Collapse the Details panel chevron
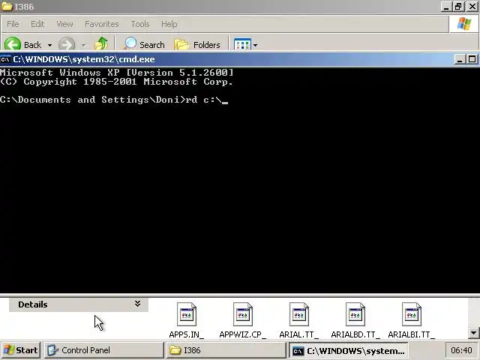The height and width of the screenshot is (360, 480). pyautogui.click(x=137, y=303)
